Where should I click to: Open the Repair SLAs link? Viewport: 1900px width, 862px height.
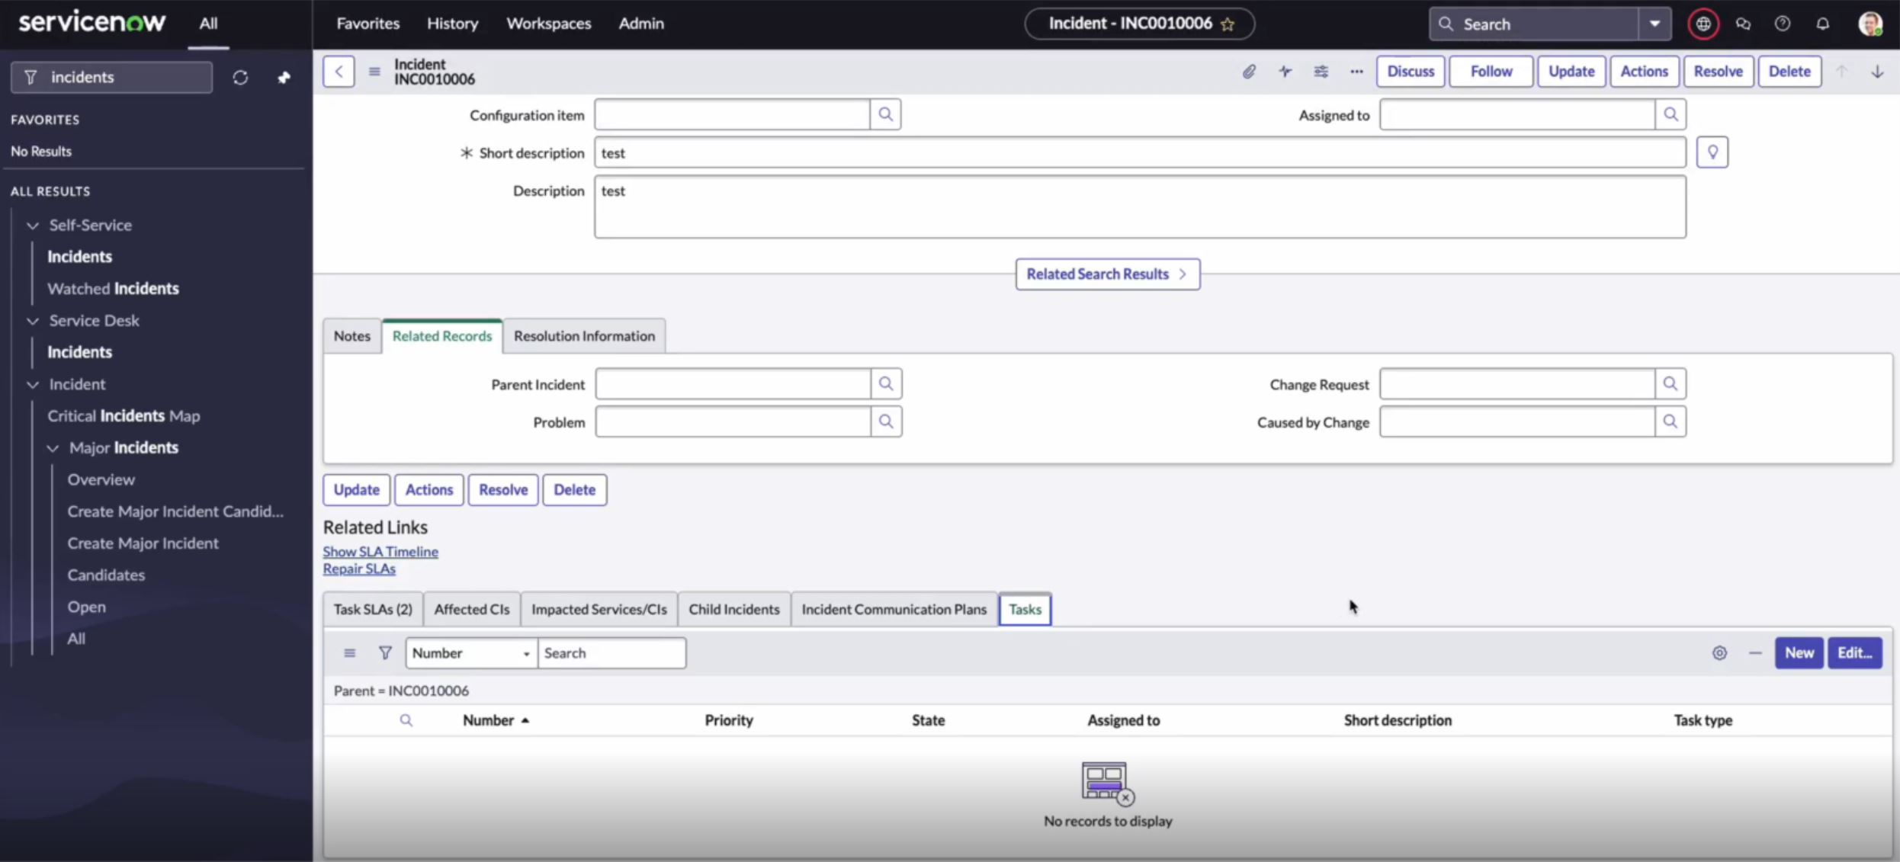tap(359, 569)
